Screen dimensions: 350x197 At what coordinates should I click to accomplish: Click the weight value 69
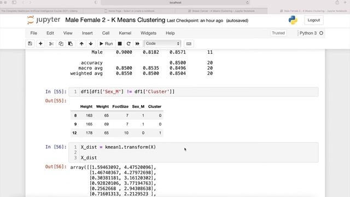pyautogui.click(x=106, y=124)
